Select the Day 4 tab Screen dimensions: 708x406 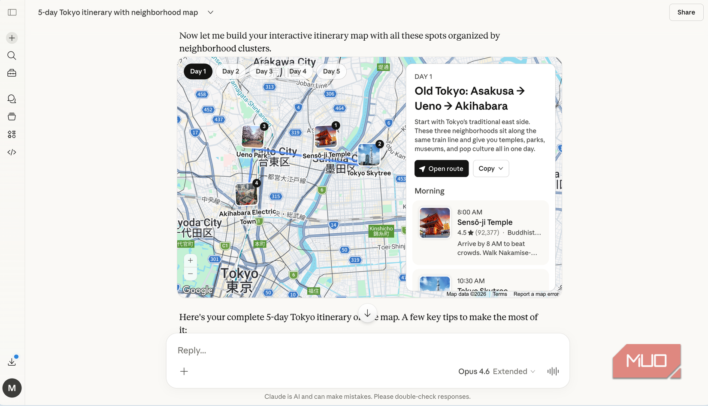coord(298,71)
